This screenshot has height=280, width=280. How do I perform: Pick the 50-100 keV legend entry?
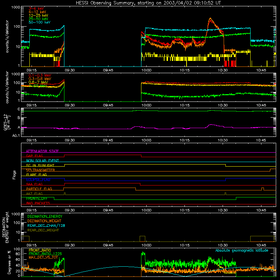40,22
